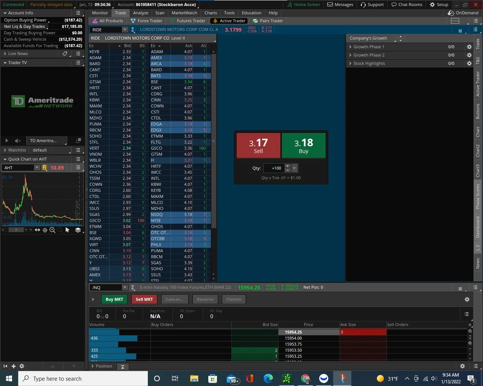Open Windows notification center
The image size is (483, 386).
click(x=471, y=379)
